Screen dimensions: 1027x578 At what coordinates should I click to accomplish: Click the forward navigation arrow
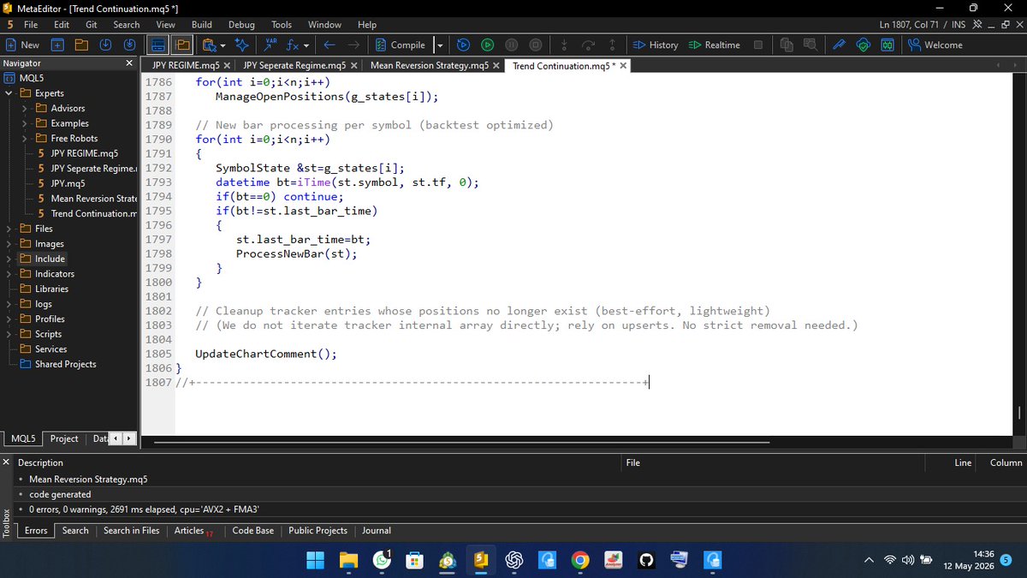(x=353, y=45)
